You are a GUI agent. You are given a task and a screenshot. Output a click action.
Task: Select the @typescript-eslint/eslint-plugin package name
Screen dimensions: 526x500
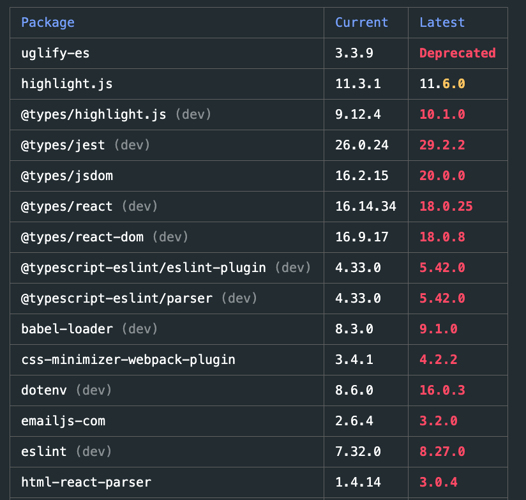pos(144,268)
